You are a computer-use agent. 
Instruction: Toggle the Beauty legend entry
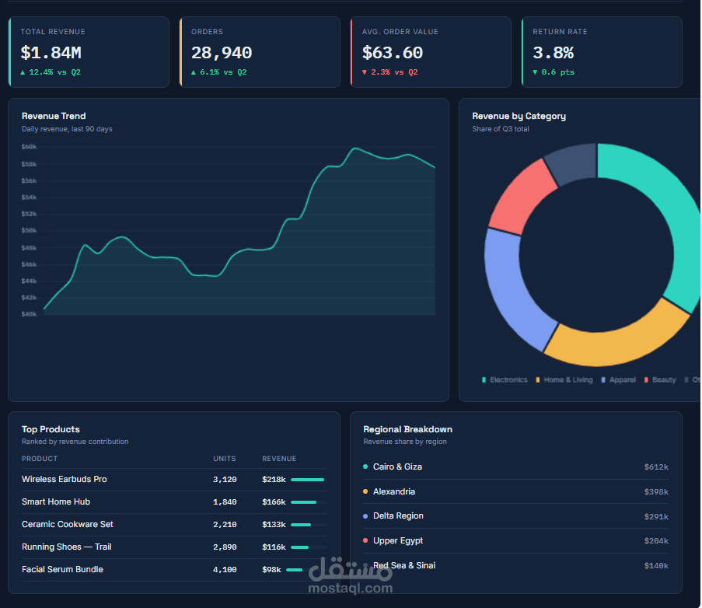(x=660, y=379)
